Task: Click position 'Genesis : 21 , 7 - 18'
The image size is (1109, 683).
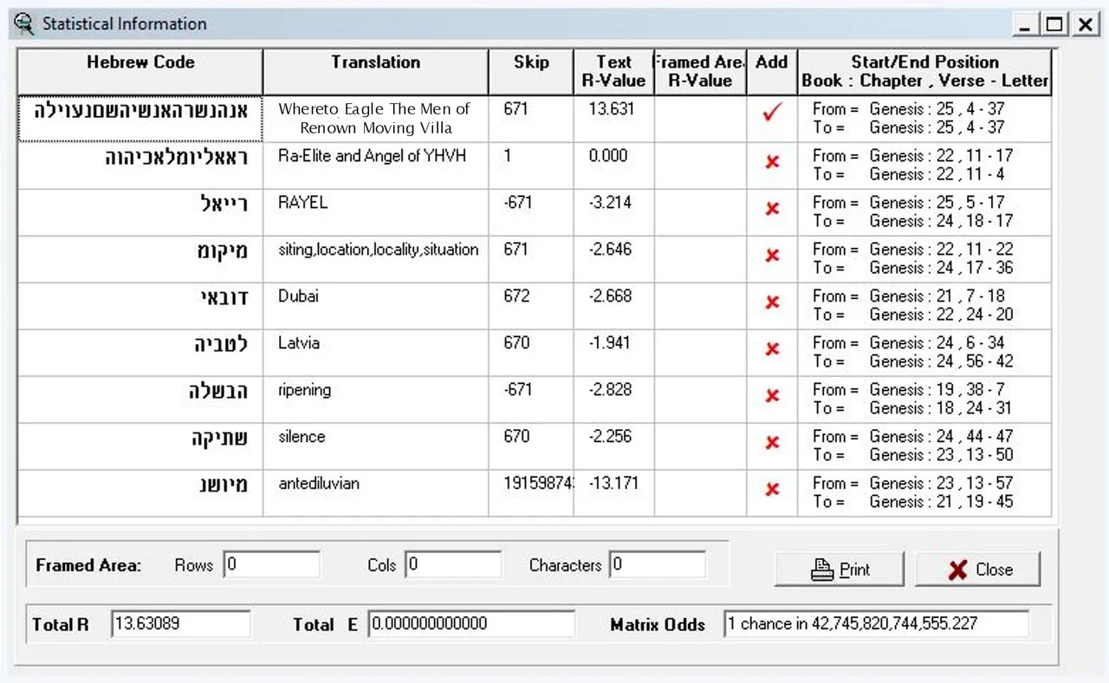Action: (937, 296)
